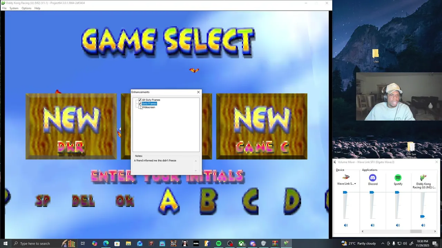Select the 'Widescreen' list label
Image resolution: width=442 pixels, height=248 pixels.
click(x=148, y=107)
